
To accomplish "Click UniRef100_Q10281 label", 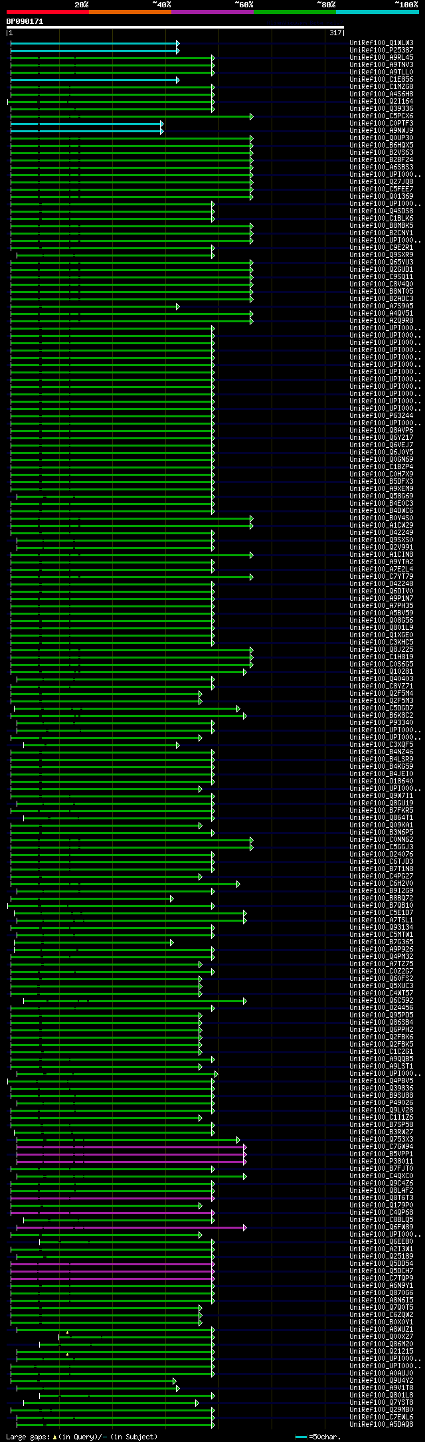I will (381, 672).
